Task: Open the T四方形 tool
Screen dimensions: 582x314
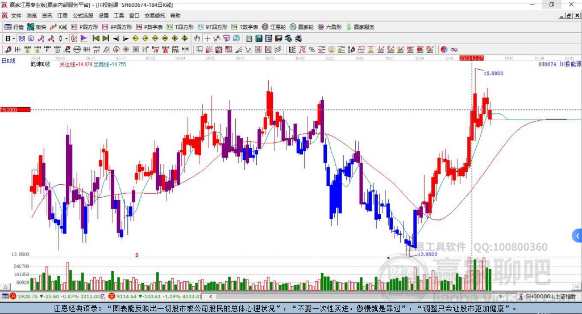Action: (180, 27)
